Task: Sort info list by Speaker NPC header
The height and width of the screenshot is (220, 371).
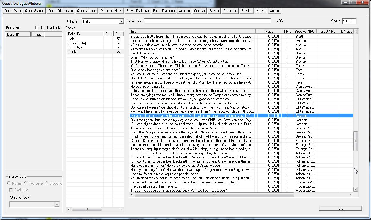Action: coord(304,32)
